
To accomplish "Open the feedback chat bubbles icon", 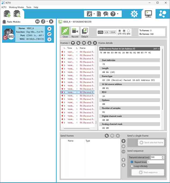I will [106, 14].
